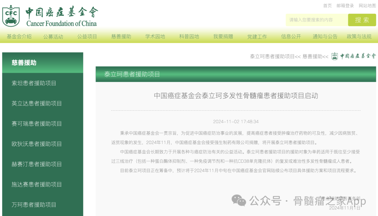The image size is (378, 216).
Task: Open the 科普园地 menu item
Action: click(x=189, y=36)
